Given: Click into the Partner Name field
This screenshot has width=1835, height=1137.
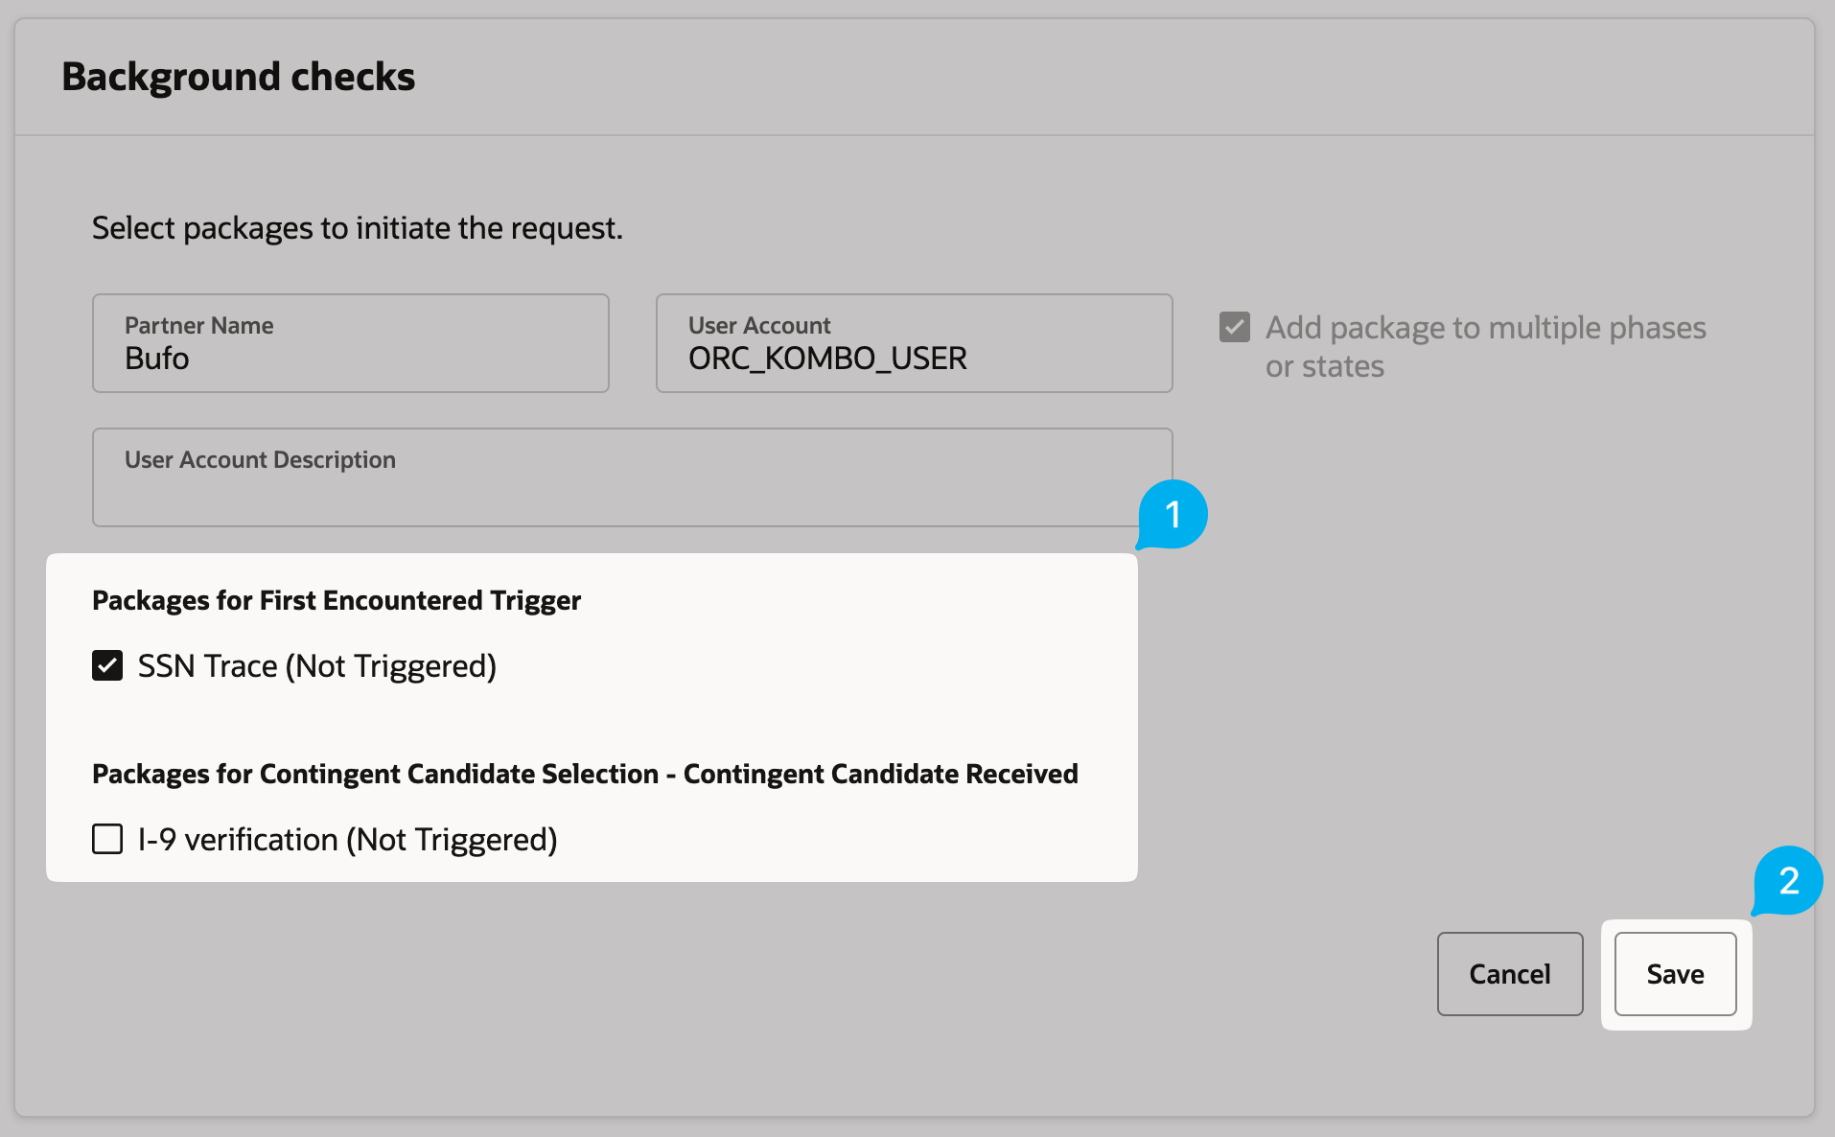Looking at the screenshot, I should pos(351,343).
